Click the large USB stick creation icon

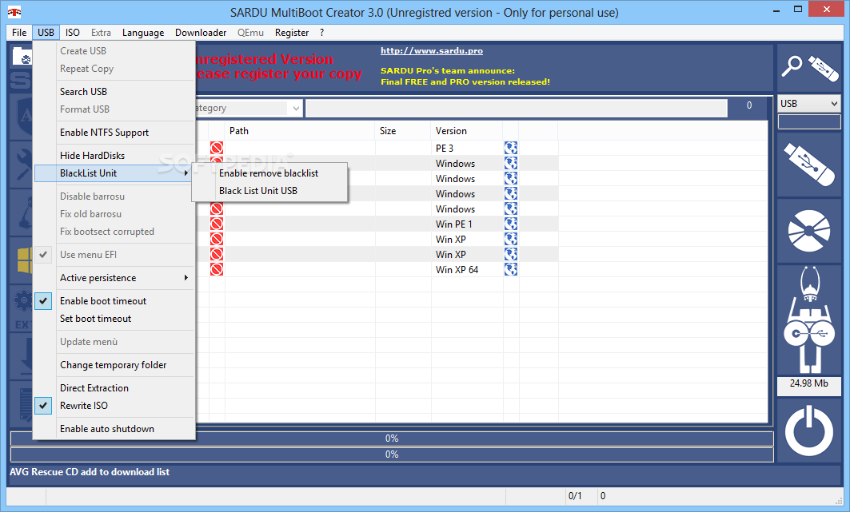click(808, 165)
